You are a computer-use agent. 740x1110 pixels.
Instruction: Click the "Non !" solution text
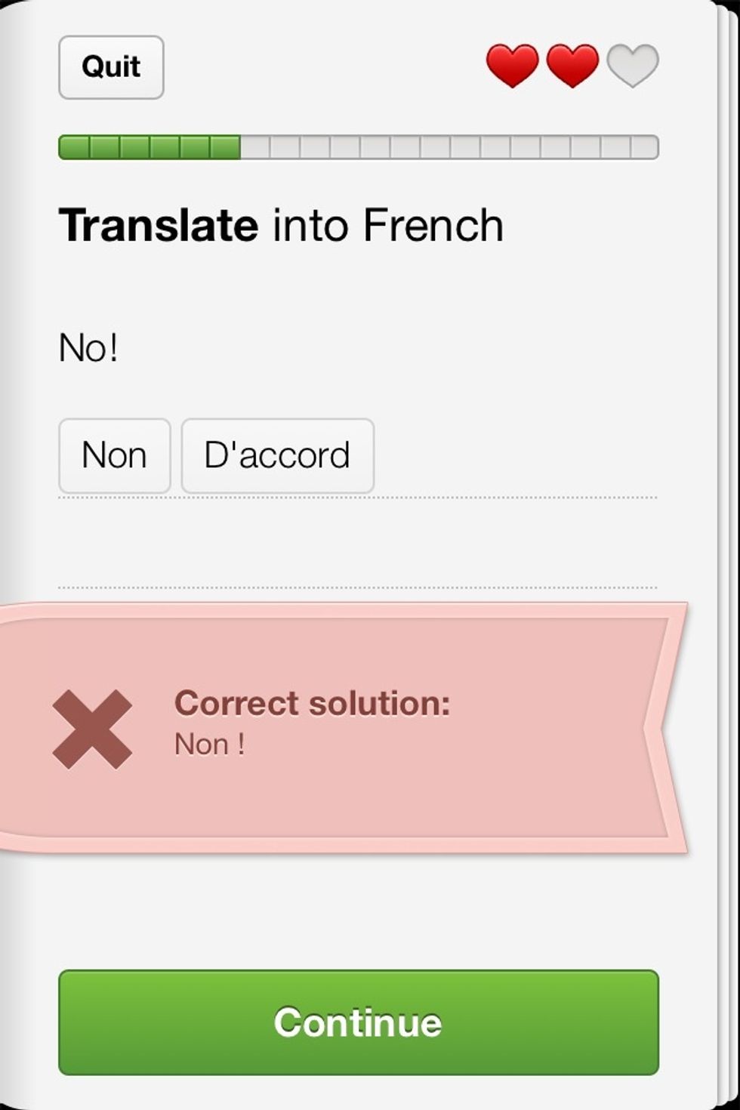pos(209,745)
